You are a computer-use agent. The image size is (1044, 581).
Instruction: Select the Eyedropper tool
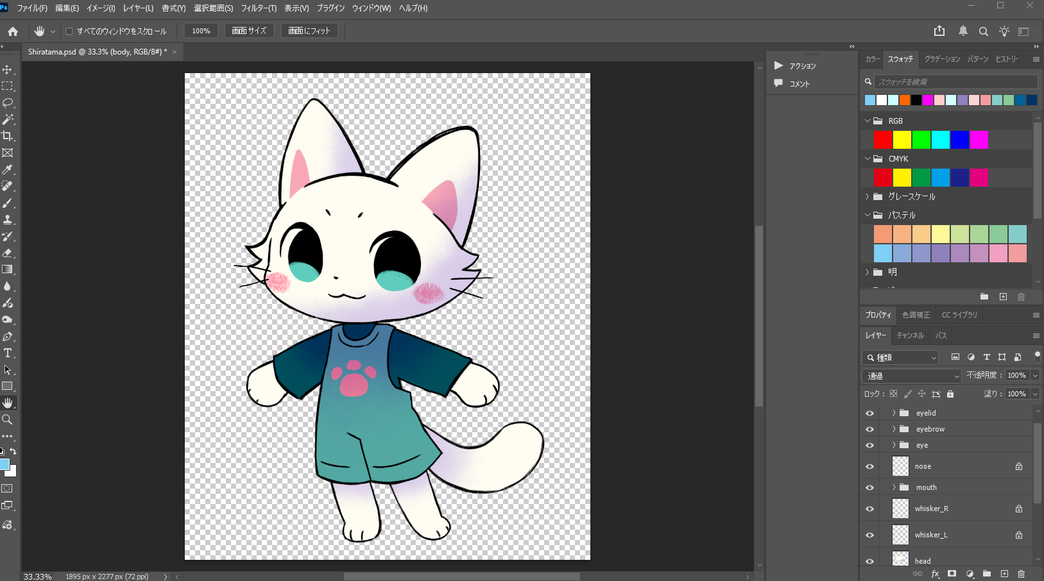[x=8, y=169]
